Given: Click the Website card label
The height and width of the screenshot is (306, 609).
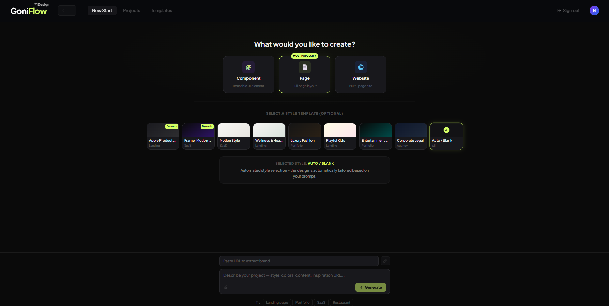Looking at the screenshot, I should 361,78.
